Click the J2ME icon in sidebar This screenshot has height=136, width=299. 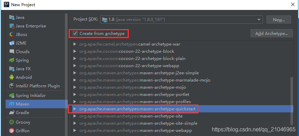click(x=12, y=43)
